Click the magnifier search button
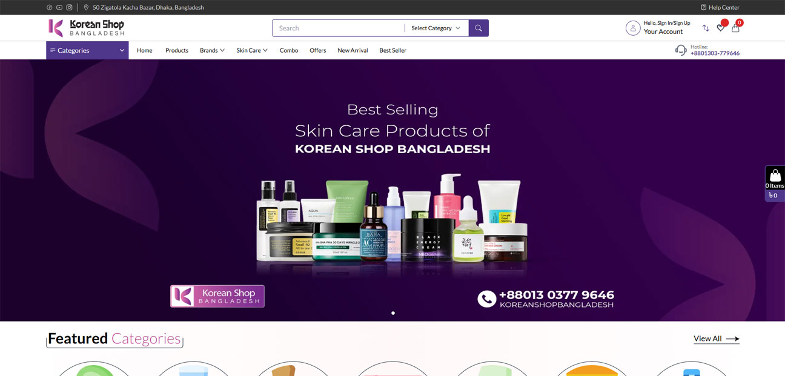Screen dimensions: 785x376 coord(479,28)
